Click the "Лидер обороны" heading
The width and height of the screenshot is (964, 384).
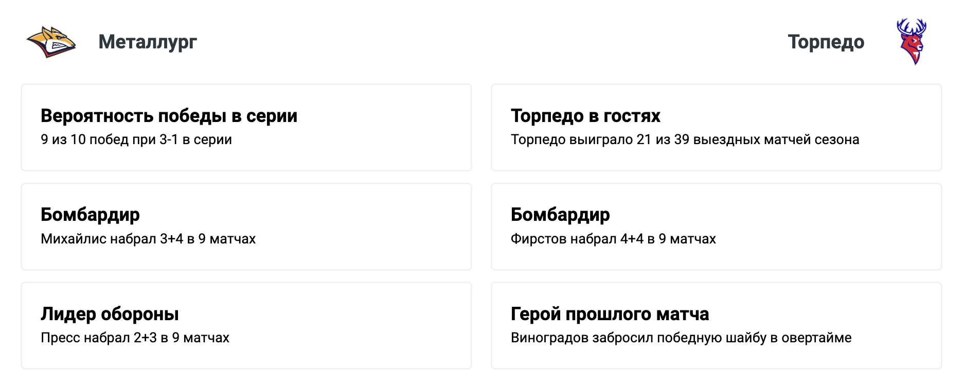click(110, 313)
